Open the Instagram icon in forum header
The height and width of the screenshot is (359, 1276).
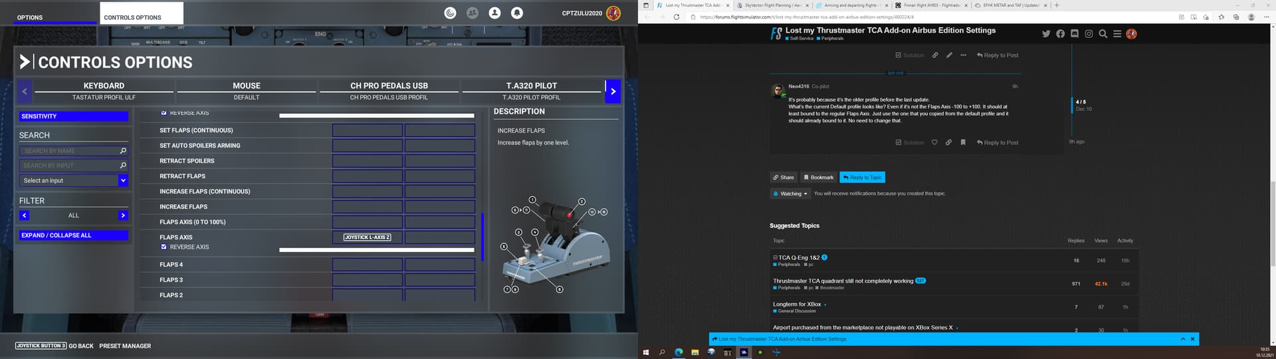pyautogui.click(x=1089, y=34)
